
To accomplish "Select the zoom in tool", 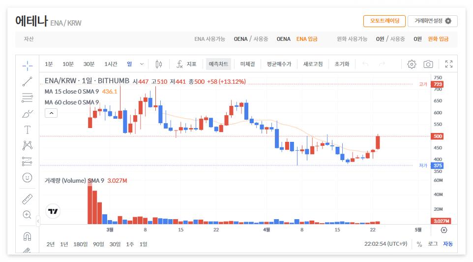I will [x=27, y=215].
